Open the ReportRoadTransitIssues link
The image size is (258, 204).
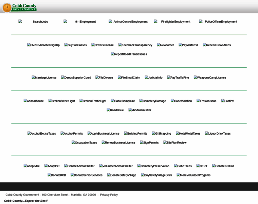pyautogui.click(x=129, y=54)
